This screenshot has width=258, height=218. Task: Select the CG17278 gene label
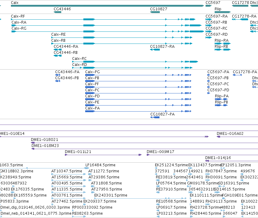(240, 3)
